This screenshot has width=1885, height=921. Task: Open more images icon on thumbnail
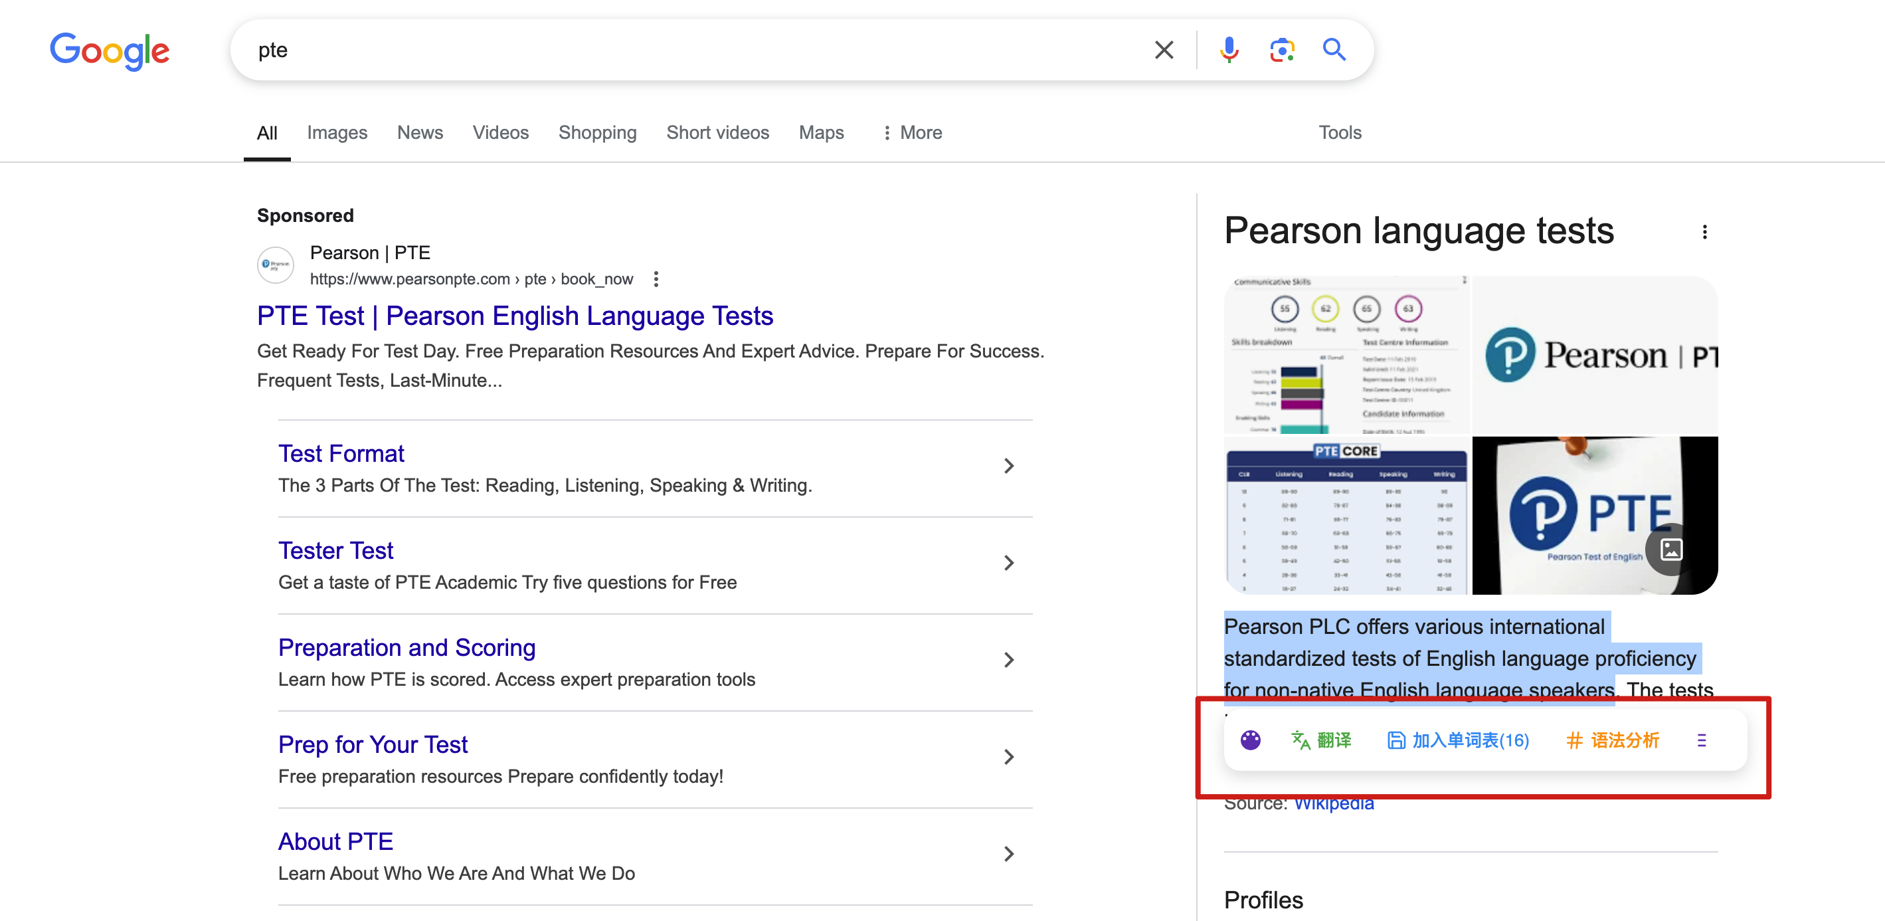click(1670, 549)
